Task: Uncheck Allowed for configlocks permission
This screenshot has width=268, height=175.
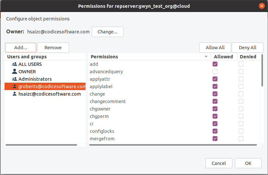Action: 215,131
